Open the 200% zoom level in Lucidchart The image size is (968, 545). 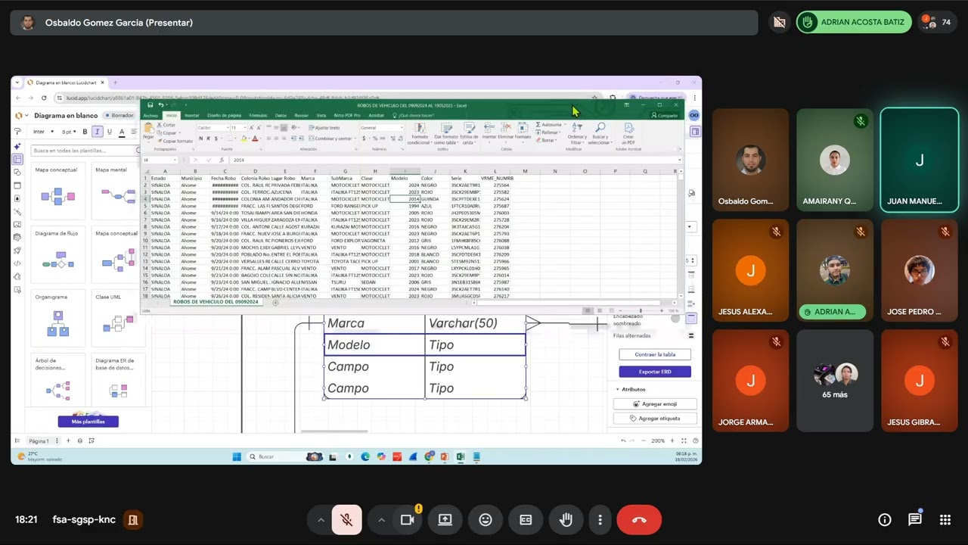coord(659,441)
